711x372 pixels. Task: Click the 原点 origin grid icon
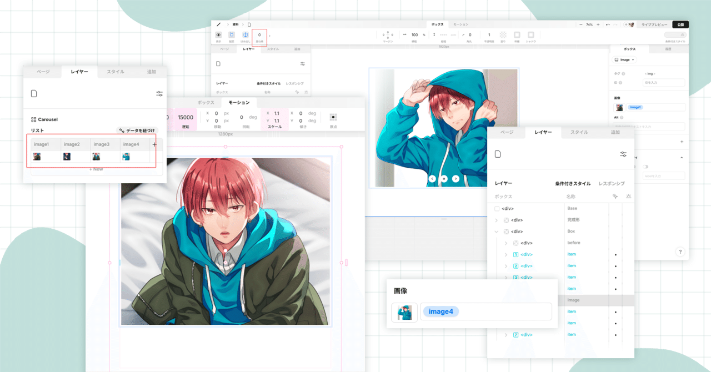click(x=333, y=117)
